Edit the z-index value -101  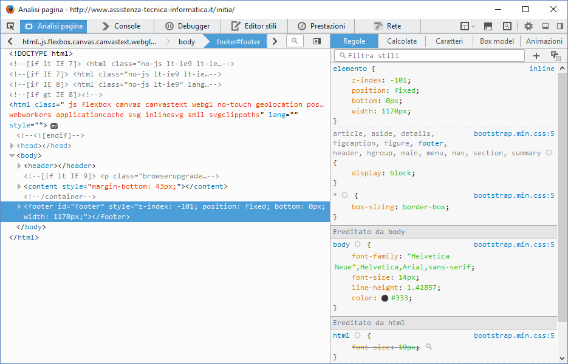[x=399, y=80]
